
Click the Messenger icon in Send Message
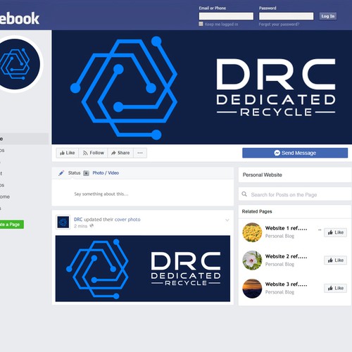277,153
